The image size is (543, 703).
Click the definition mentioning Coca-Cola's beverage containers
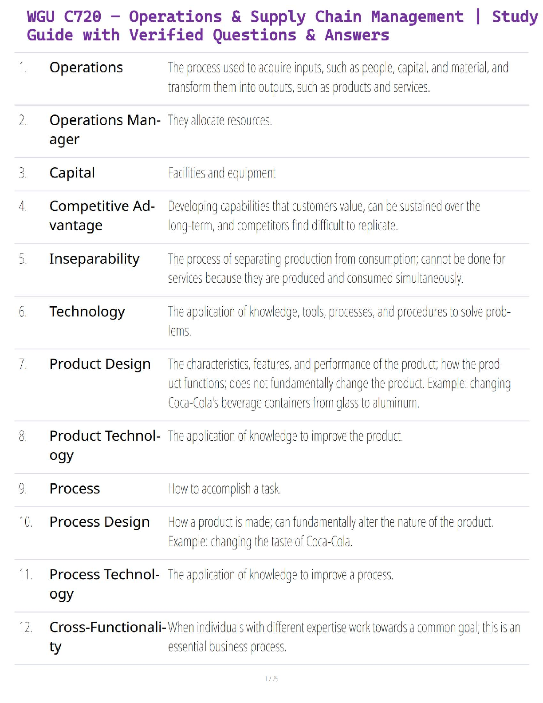pyautogui.click(x=339, y=383)
